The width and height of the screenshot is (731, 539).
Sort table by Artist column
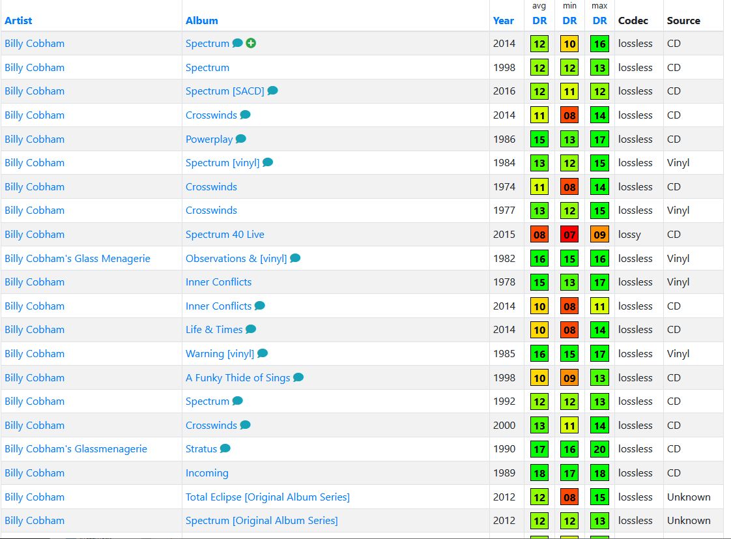[x=18, y=20]
